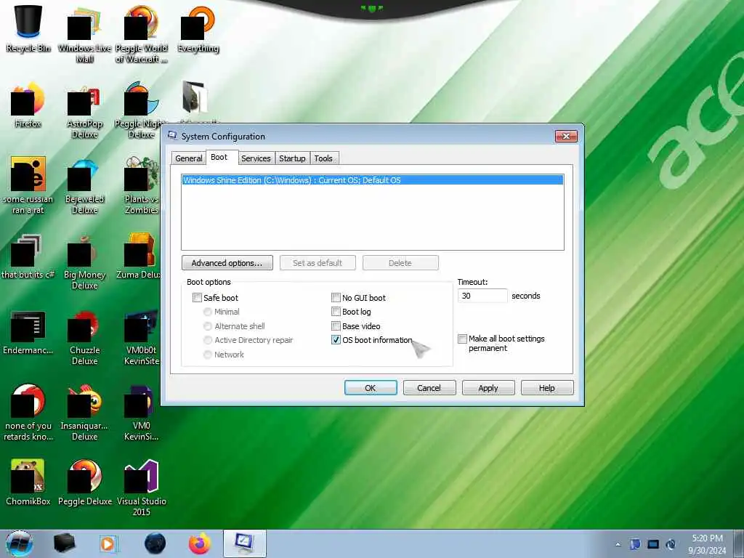Viewport: 744px width, 558px height.
Task: Select the Endermanc... desktop icon
Action: [28, 332]
